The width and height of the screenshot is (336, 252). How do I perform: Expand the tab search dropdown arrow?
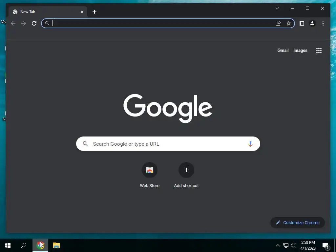pyautogui.click(x=277, y=8)
